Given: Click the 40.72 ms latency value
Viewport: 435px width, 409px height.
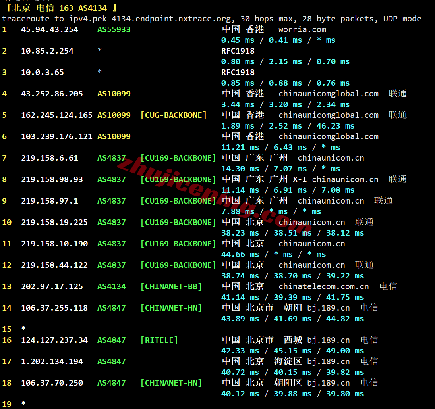Looking at the screenshot, I should [240, 372].
